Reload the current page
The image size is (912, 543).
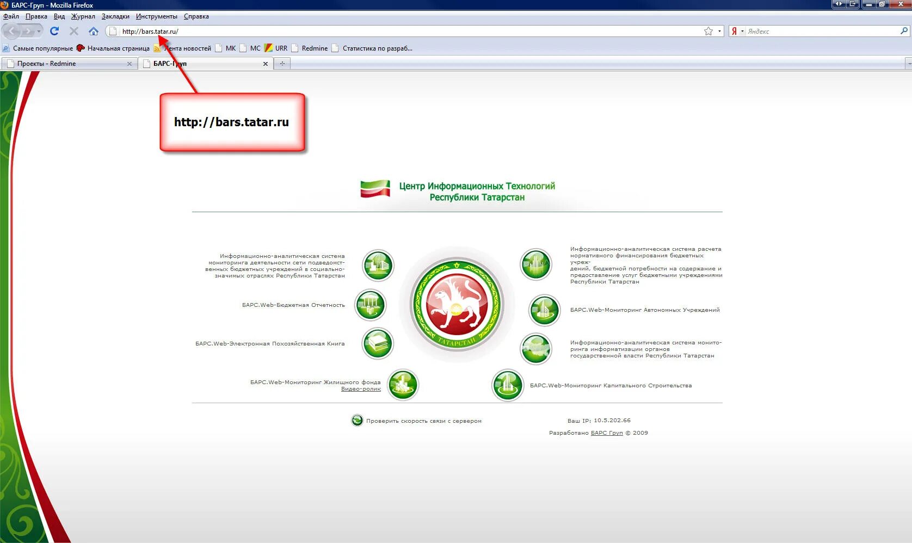click(x=54, y=31)
